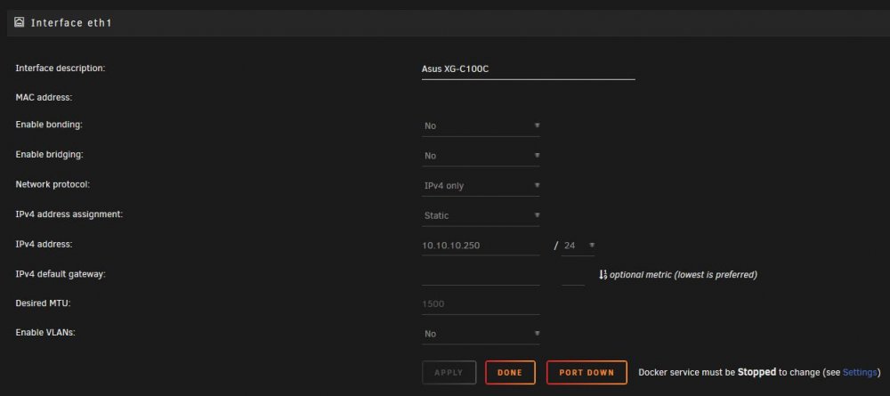Click the optional metric input field
Screen dimensions: 890x396
(x=572, y=275)
